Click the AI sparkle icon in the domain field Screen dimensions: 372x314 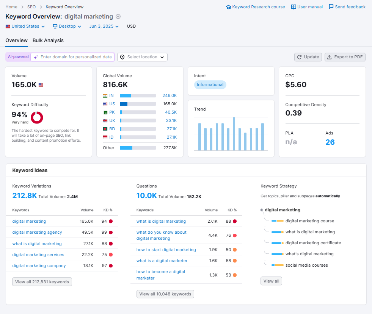click(x=36, y=57)
